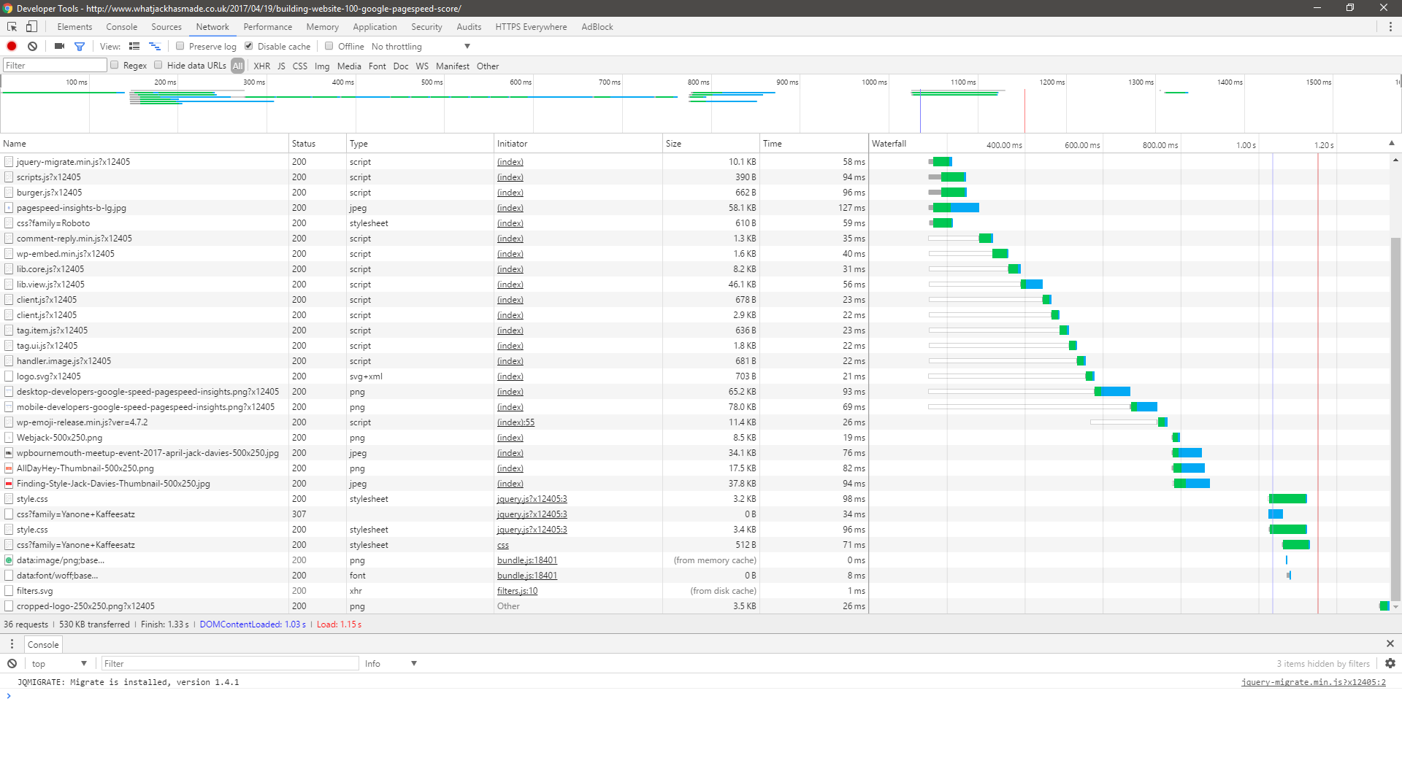This screenshot has width=1402, height=766.
Task: Click icon of pagespeed-insights-b-lg.jpg row
Action: (x=9, y=207)
